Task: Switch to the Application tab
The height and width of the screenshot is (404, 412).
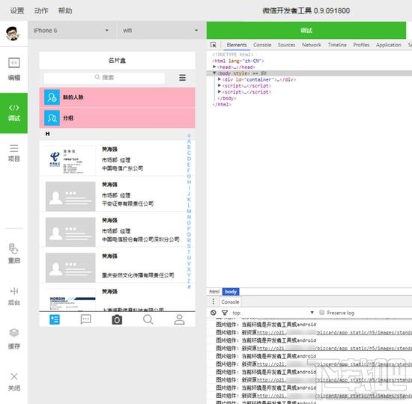Action: pos(389,45)
